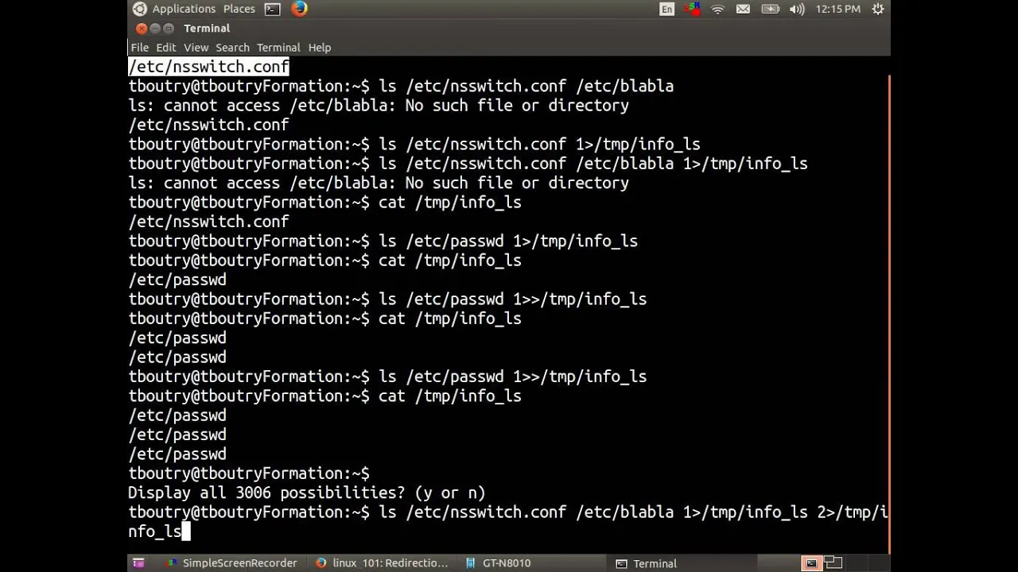Click the show desktop icon in bottom panel
The height and width of the screenshot is (572, 1018).
138,563
